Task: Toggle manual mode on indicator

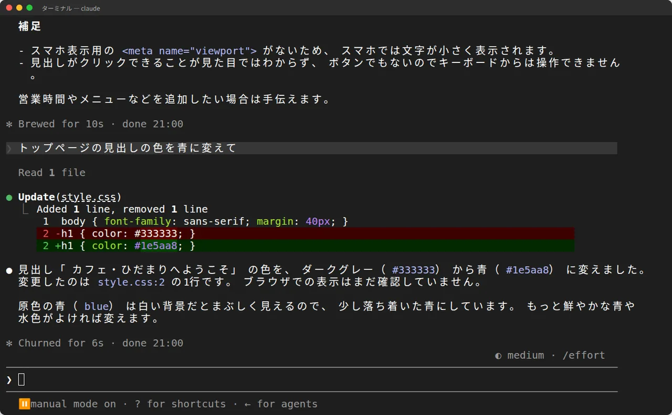Action: [67, 404]
